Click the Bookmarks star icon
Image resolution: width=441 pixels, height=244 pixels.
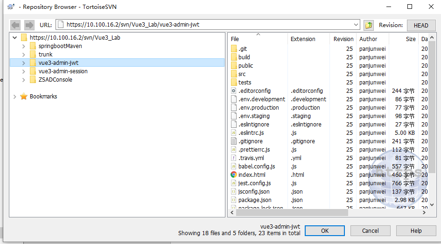click(24, 97)
